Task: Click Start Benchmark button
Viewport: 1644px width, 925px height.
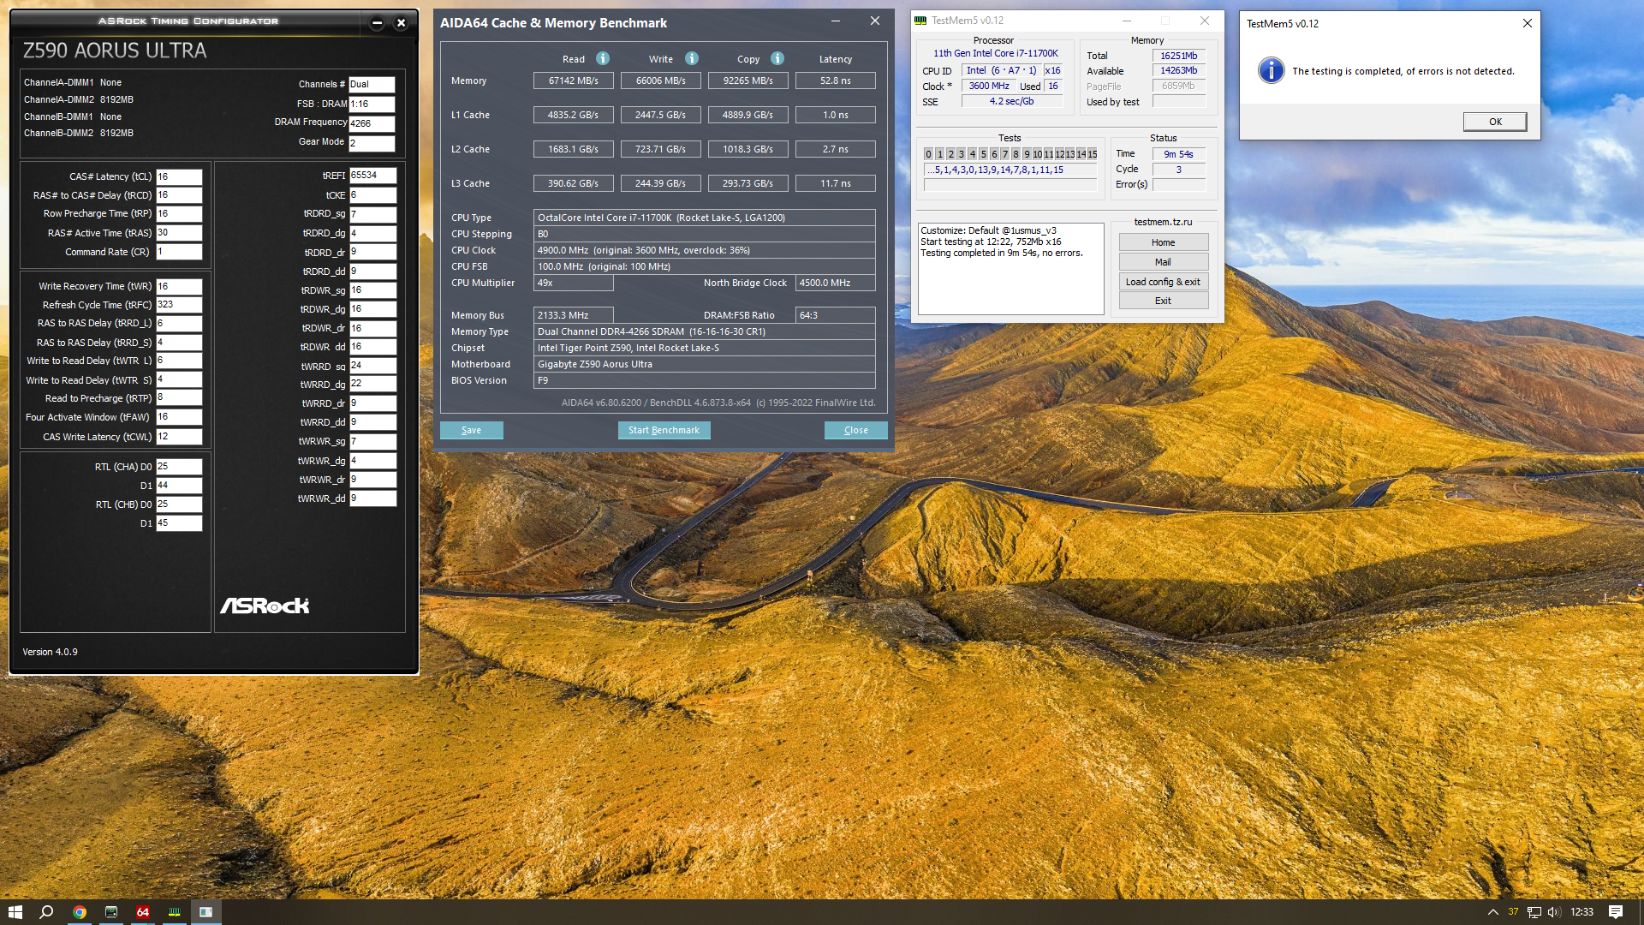Action: pos(664,430)
